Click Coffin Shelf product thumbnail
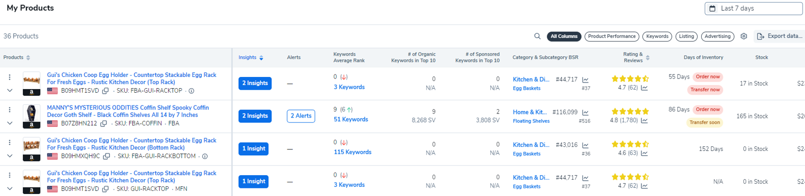805x196 pixels. [x=31, y=116]
